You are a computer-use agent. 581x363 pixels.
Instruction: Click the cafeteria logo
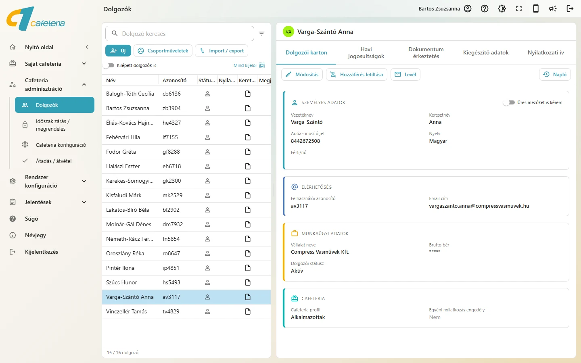click(x=36, y=19)
